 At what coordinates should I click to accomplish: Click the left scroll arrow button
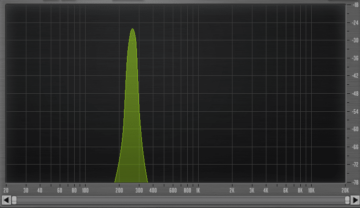point(6,200)
